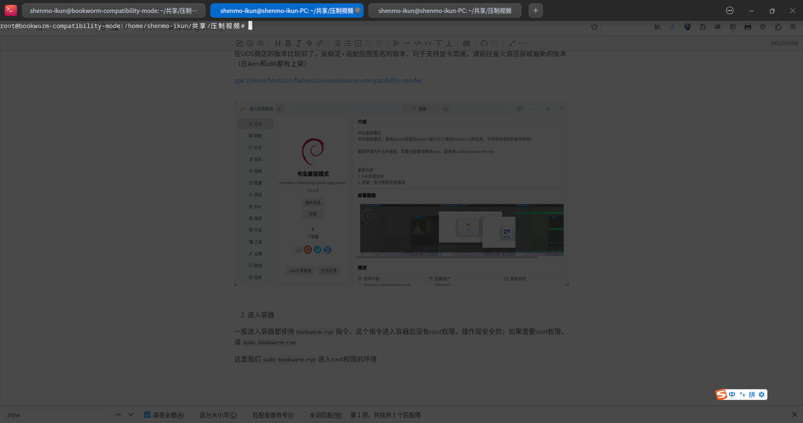Click the terminal app icon at top-left

coord(10,10)
